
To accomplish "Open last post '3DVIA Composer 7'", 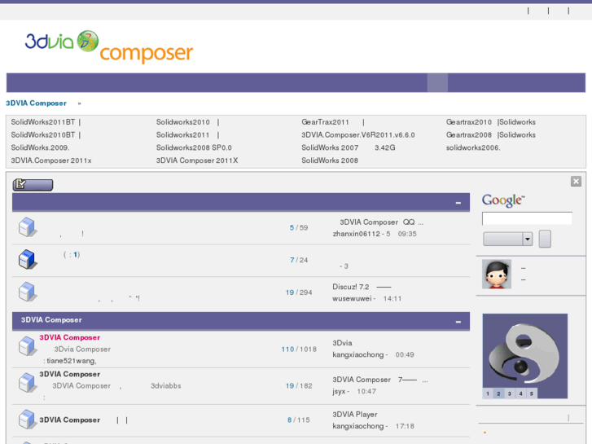I will click(379, 380).
